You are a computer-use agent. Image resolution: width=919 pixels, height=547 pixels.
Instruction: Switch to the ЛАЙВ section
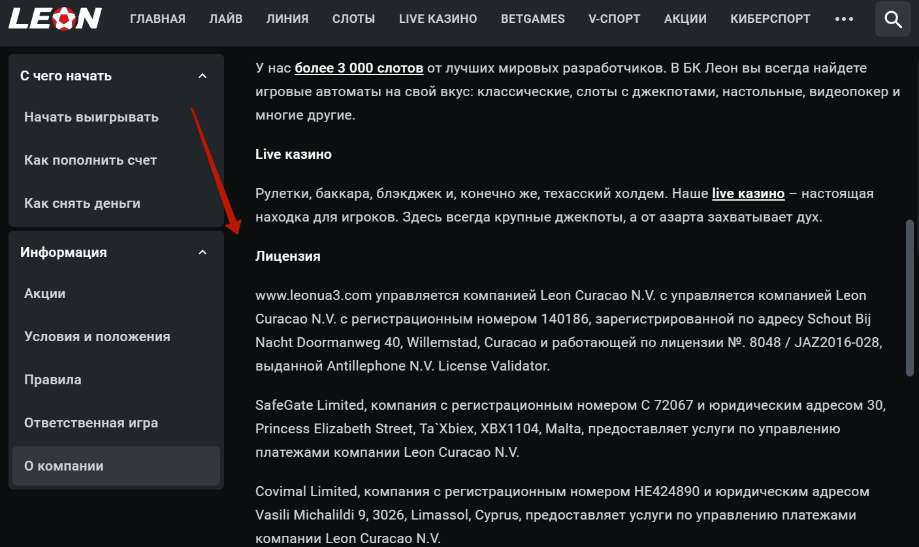pyautogui.click(x=225, y=18)
